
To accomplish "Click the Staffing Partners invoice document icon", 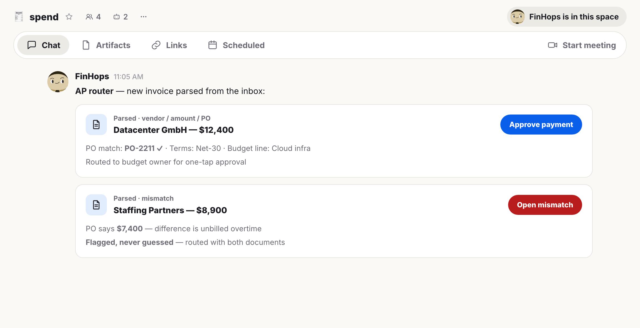I will 96,205.
